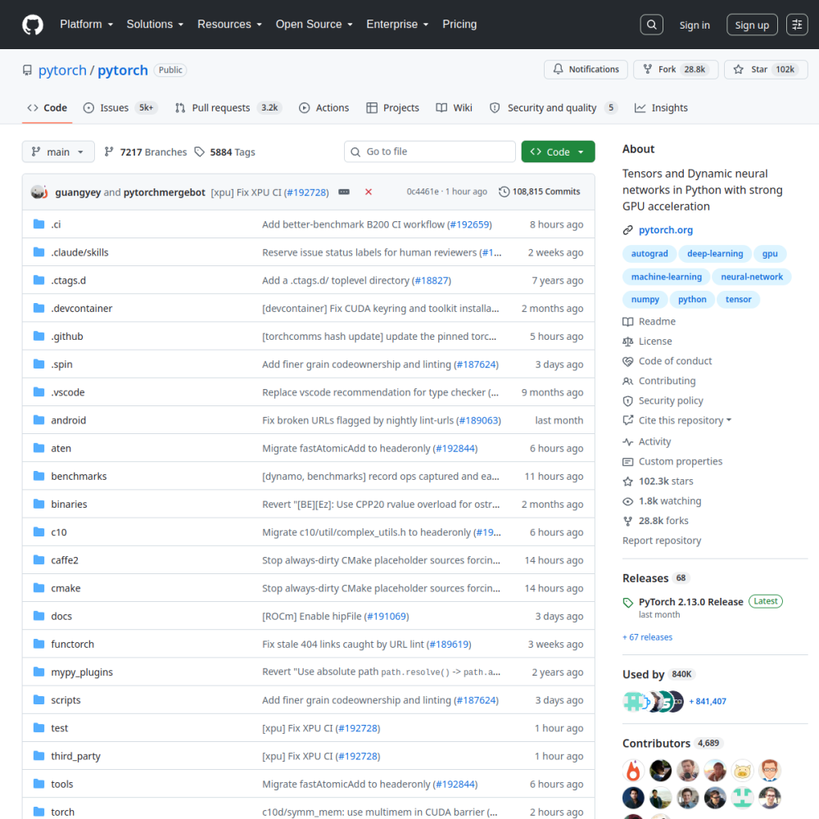The height and width of the screenshot is (819, 819).
Task: Expand the Open Source dropdown
Action: (x=314, y=25)
